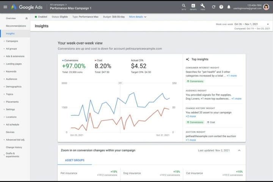Open the notifications bell
273x182 pixels.
point(229,7)
